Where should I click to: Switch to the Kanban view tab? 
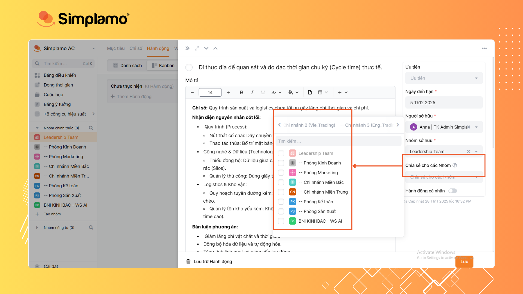coord(163,66)
